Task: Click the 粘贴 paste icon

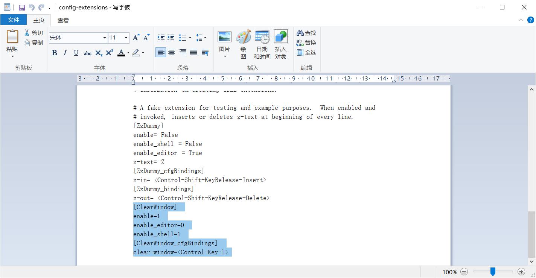Action: (x=12, y=37)
